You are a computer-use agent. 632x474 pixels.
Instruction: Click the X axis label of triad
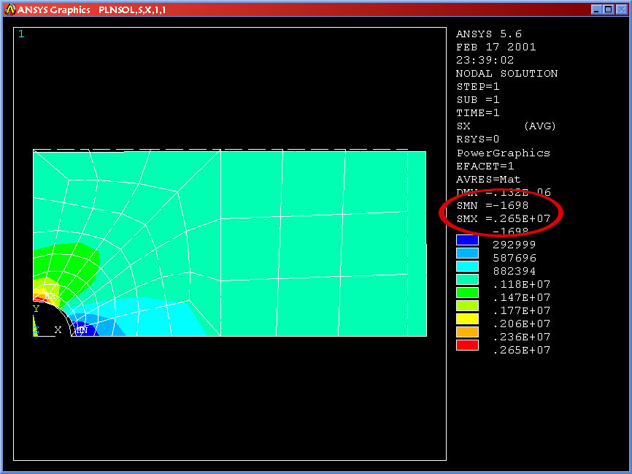(x=58, y=329)
